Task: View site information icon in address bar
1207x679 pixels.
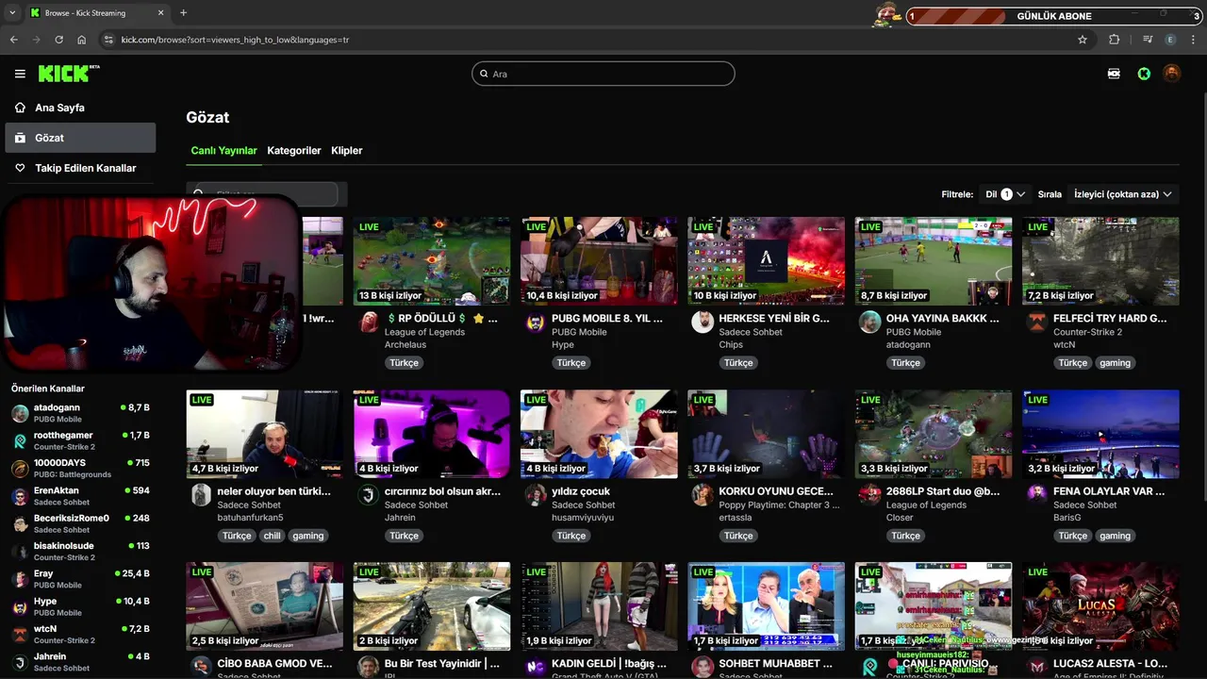Action: pos(108,40)
